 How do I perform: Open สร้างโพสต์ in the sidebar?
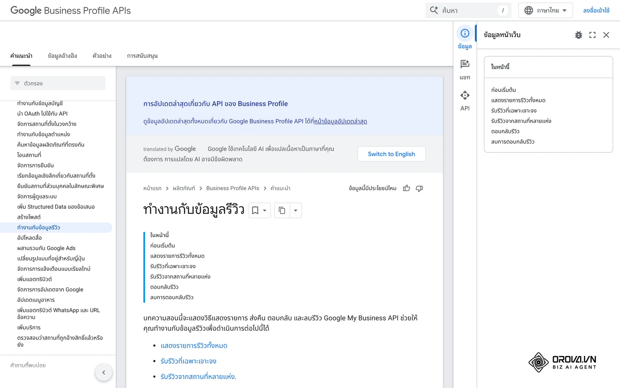pyautogui.click(x=29, y=217)
